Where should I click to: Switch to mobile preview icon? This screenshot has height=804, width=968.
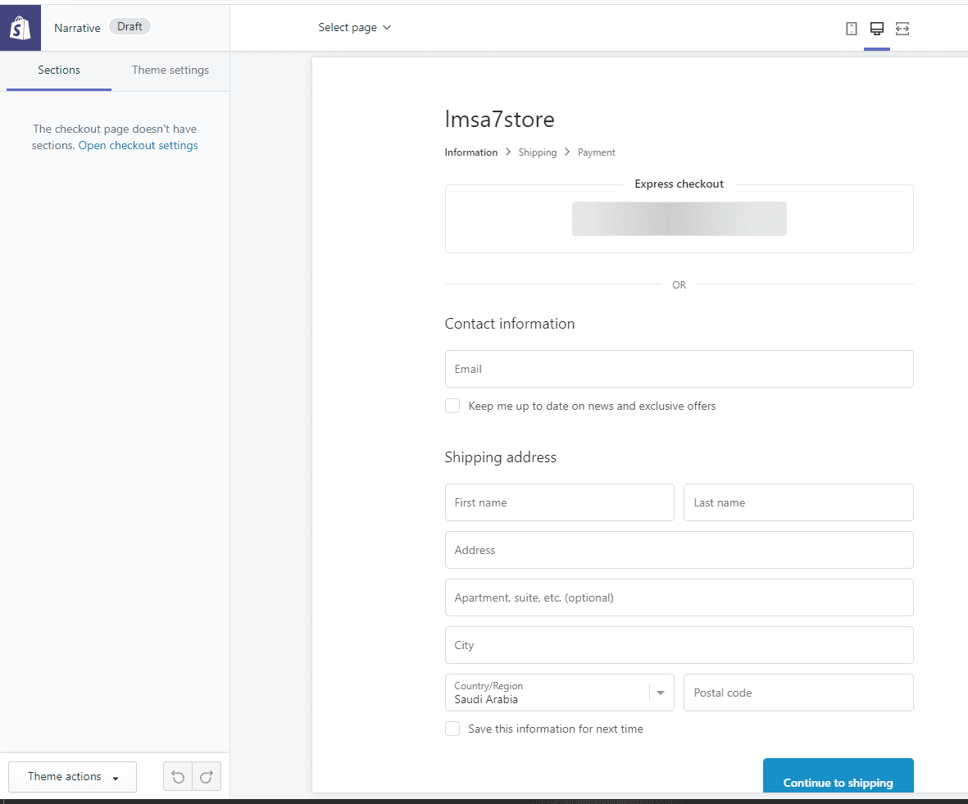click(852, 29)
